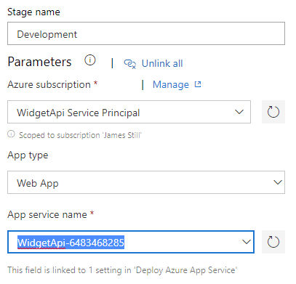The height and width of the screenshot is (284, 296).
Task: Expand App service name dropdown chevron
Action: click(x=247, y=242)
